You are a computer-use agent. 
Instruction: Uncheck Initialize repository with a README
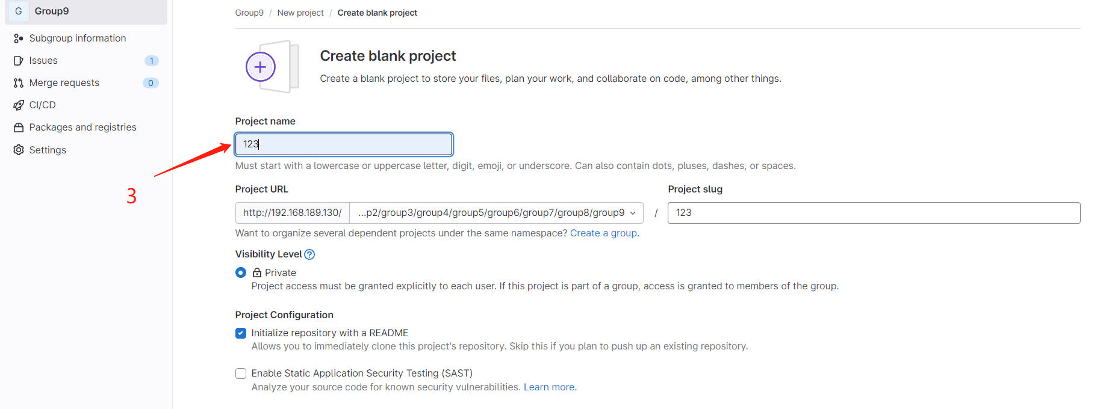pyautogui.click(x=241, y=333)
